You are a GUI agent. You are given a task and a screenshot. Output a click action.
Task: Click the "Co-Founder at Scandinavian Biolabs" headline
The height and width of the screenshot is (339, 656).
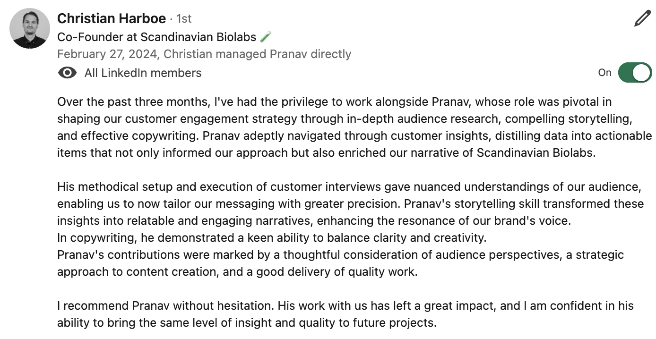(x=157, y=37)
